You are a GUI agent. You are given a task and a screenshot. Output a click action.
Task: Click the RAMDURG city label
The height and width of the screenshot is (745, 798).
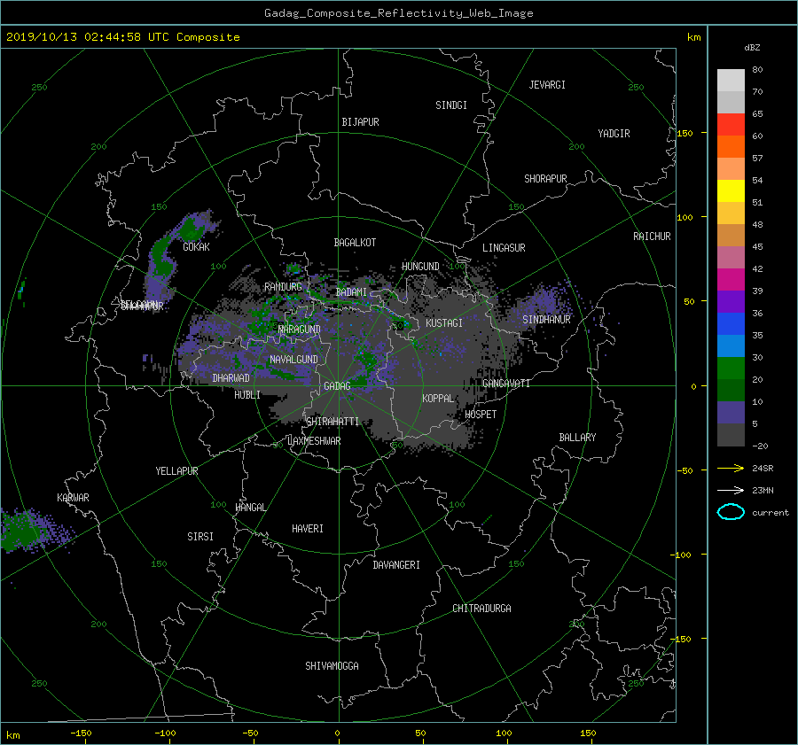tap(283, 287)
